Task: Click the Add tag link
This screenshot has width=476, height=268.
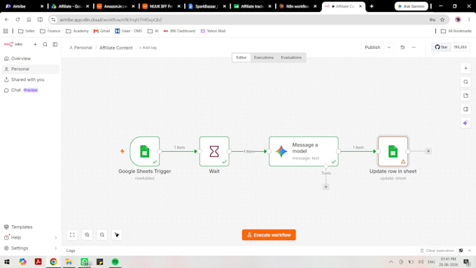Action: [148, 48]
